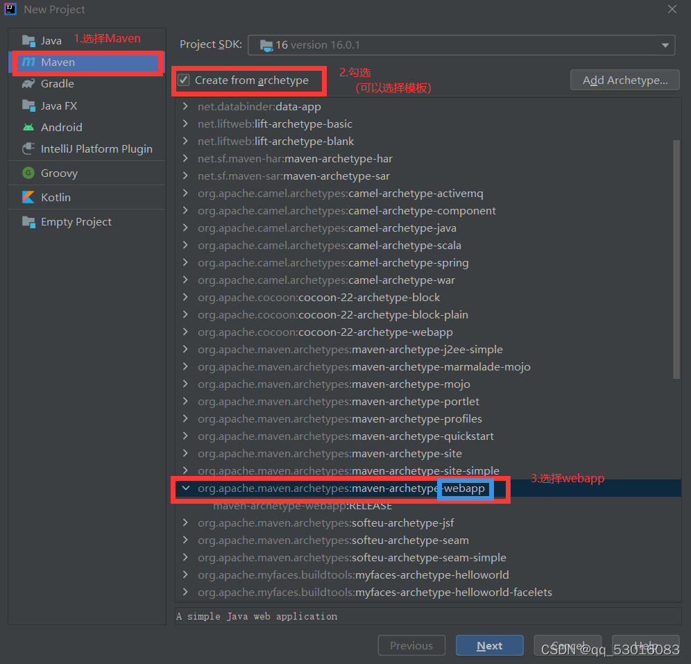691x664 pixels.
Task: Select Android project type
Action: point(87,128)
